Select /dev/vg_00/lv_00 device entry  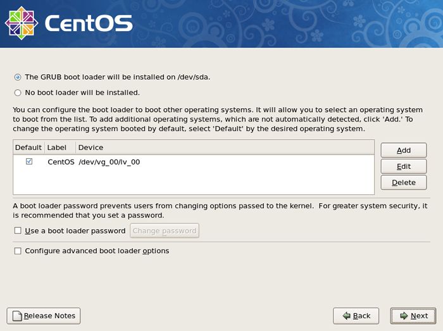pos(109,162)
